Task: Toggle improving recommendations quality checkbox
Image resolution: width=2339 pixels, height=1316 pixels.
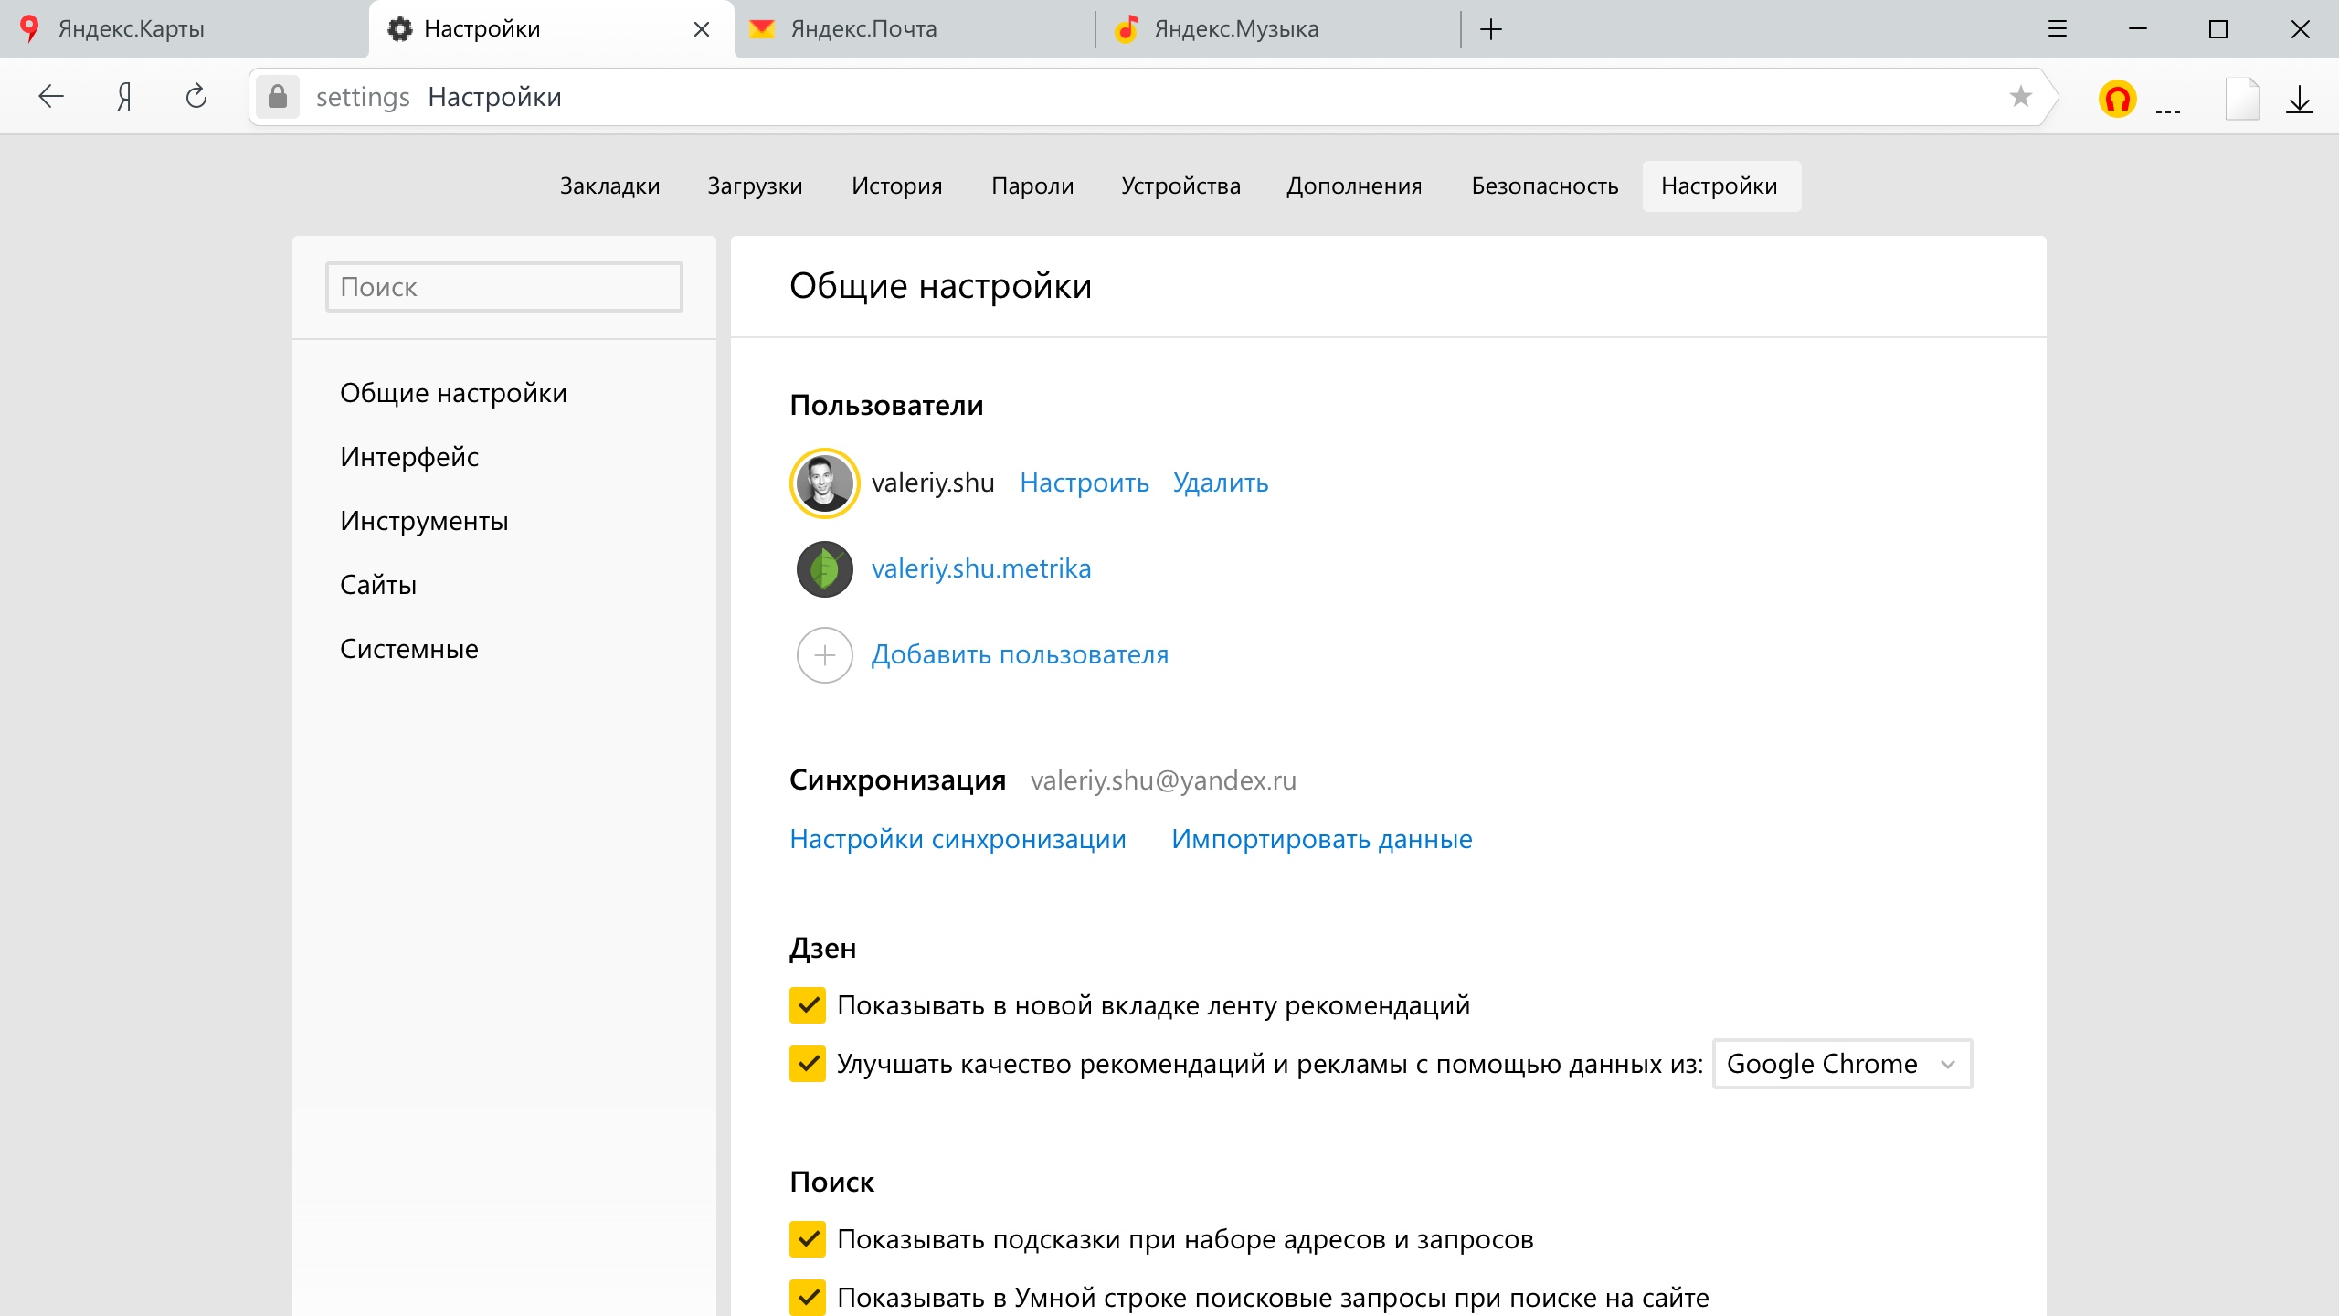Action: 808,1064
